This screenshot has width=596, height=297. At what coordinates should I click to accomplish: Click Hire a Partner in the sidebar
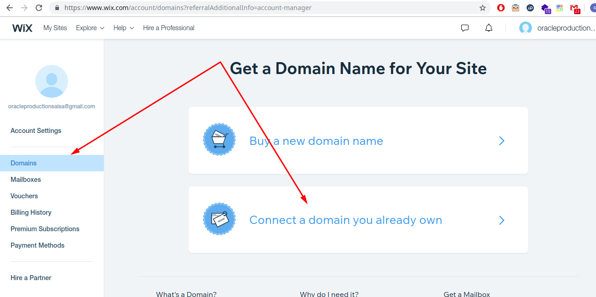click(x=31, y=278)
